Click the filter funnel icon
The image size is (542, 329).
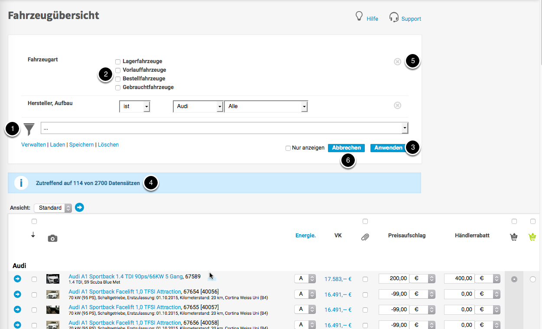(29, 129)
